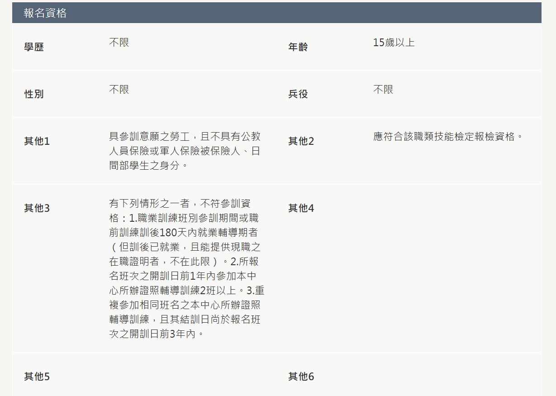Click the line ending 間部學生之身分。

click(x=148, y=166)
